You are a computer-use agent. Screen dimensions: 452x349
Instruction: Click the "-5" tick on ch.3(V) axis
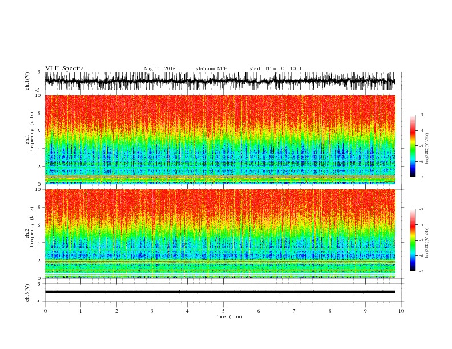39,302
